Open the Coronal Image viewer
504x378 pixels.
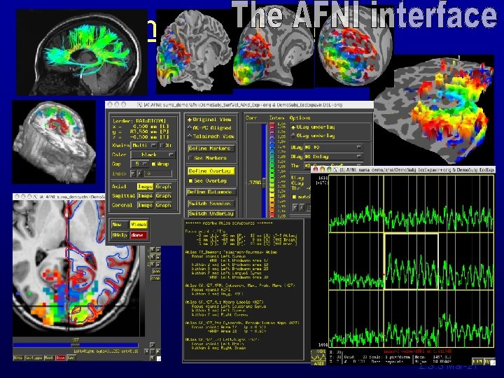pyautogui.click(x=145, y=205)
